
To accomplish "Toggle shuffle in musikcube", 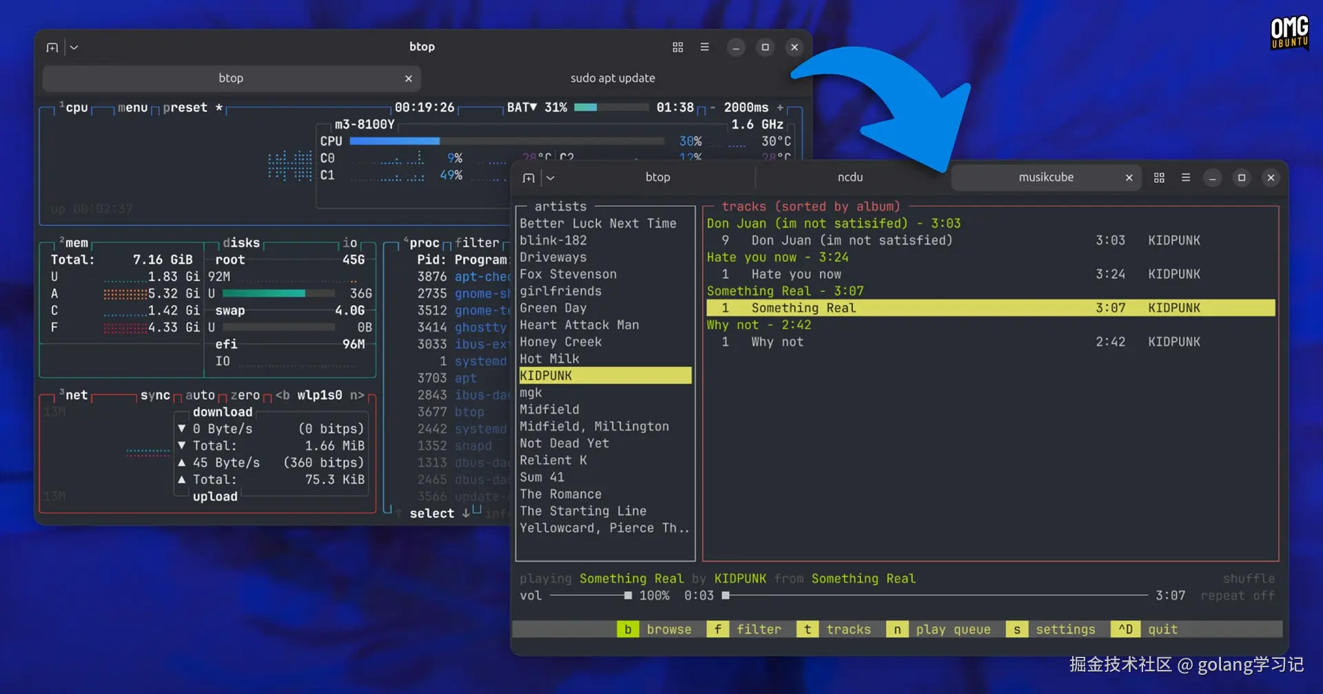I will [1249, 579].
